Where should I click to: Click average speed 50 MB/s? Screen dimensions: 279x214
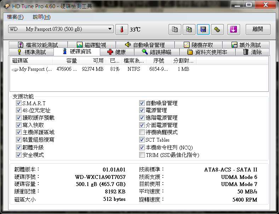[x=247, y=192]
